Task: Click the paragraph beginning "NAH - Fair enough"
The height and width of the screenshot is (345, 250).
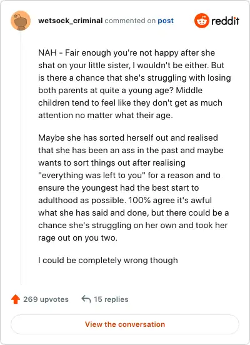Action: (134, 84)
